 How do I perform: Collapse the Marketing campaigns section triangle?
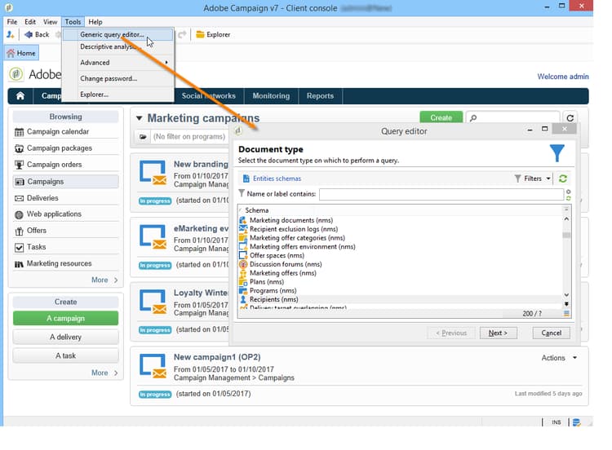click(140, 118)
